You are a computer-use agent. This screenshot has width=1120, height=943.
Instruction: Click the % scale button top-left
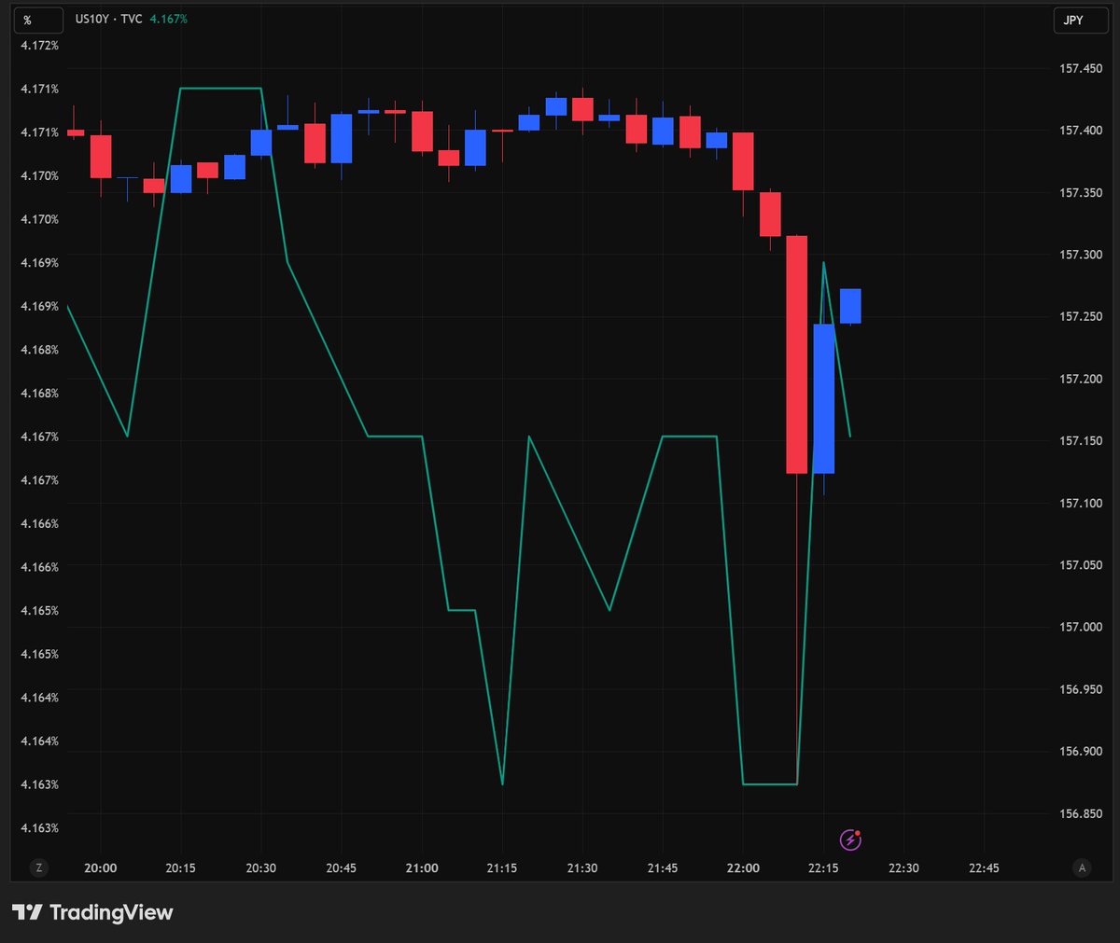coord(38,20)
